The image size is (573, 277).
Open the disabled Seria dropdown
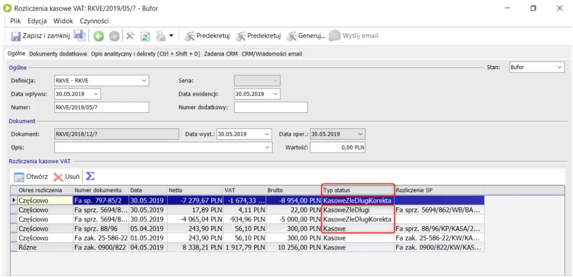(275, 80)
